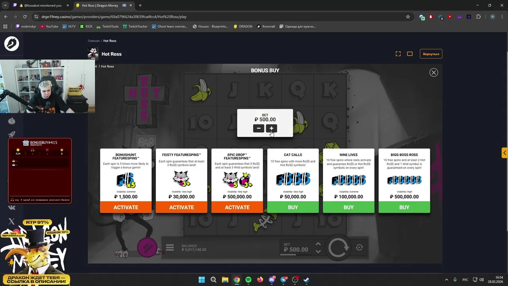Activate Epic Drop Featurespins

[237, 207]
